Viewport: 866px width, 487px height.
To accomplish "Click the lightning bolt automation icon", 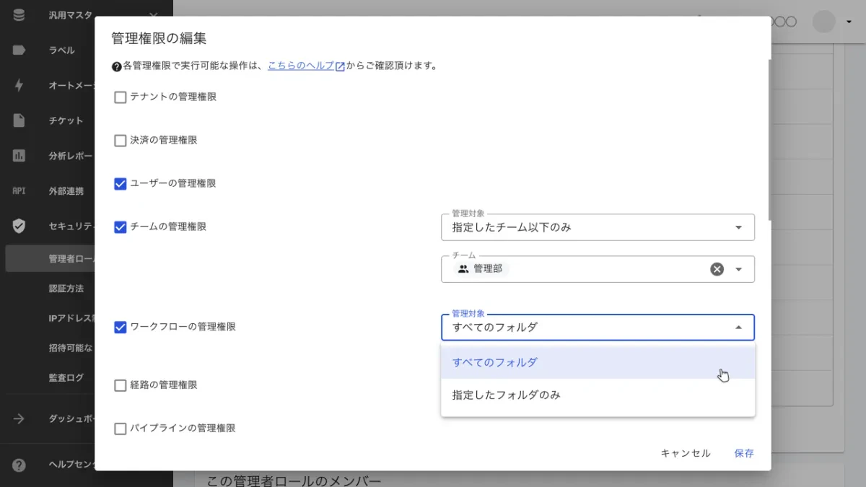I will click(x=19, y=85).
